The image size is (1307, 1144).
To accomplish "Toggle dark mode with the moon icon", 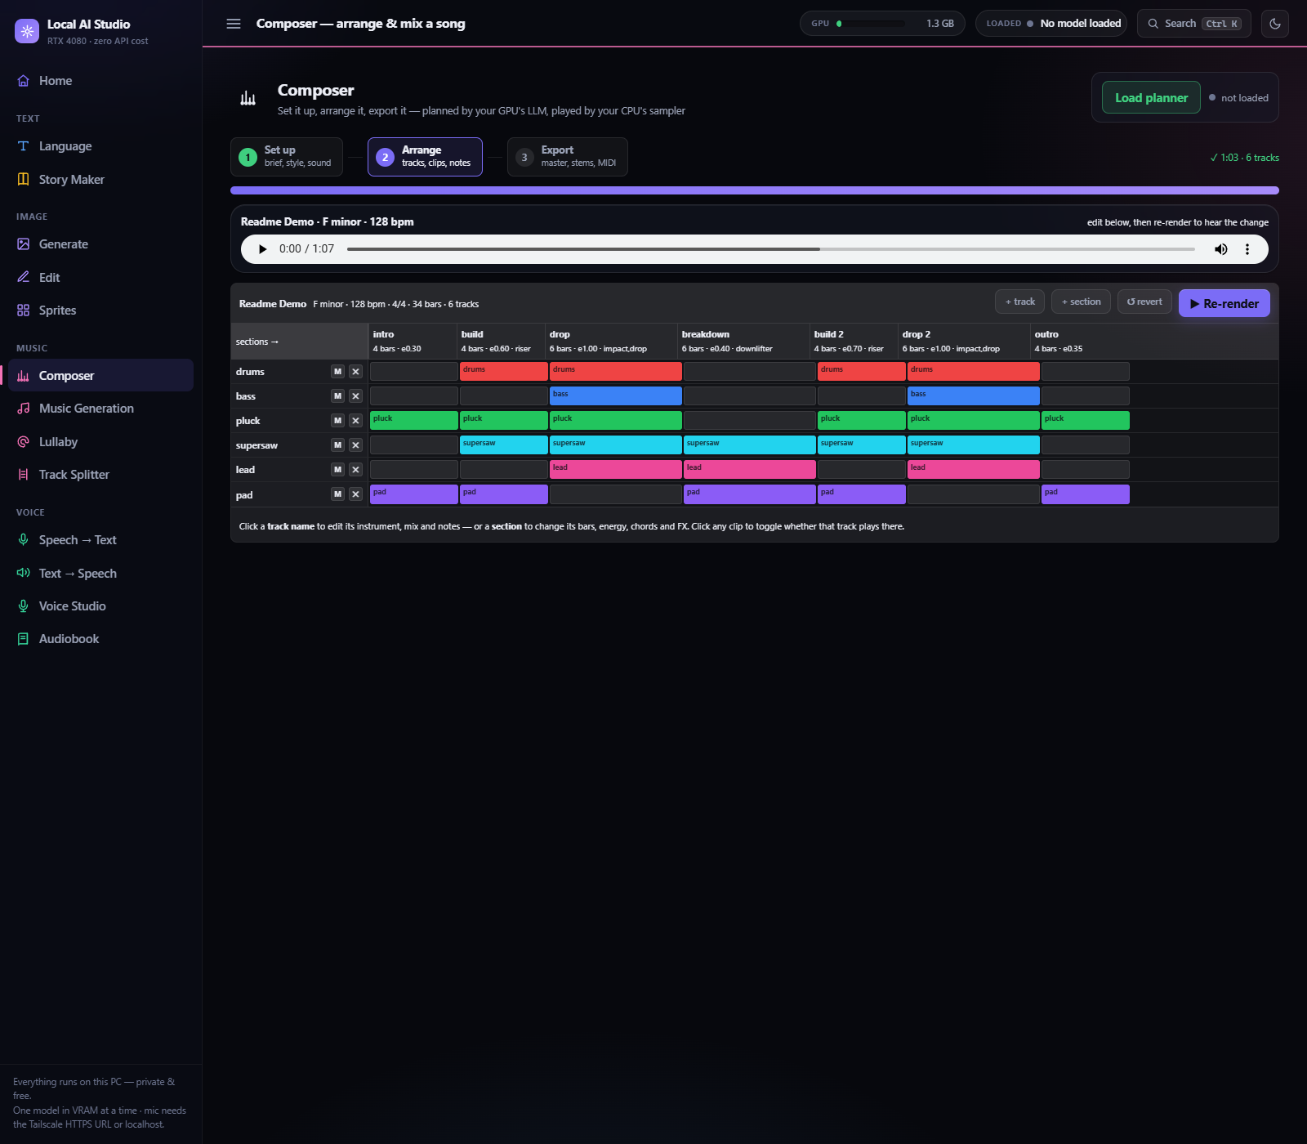I will coord(1275,24).
